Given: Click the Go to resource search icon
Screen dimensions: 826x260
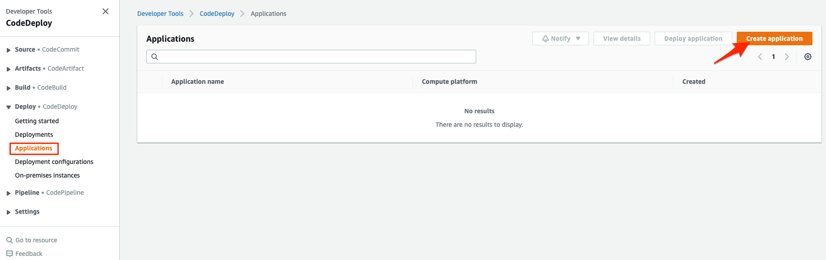Looking at the screenshot, I should [x=10, y=240].
